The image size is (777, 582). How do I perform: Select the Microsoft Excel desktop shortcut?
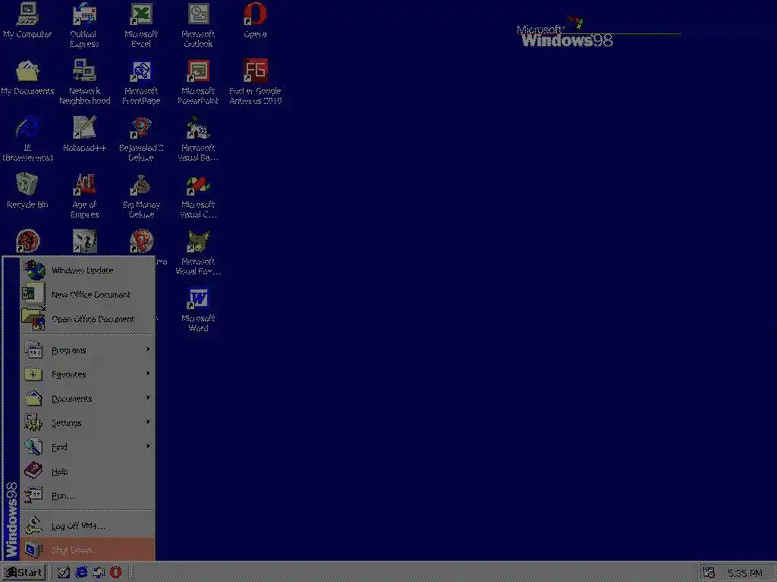(141, 25)
